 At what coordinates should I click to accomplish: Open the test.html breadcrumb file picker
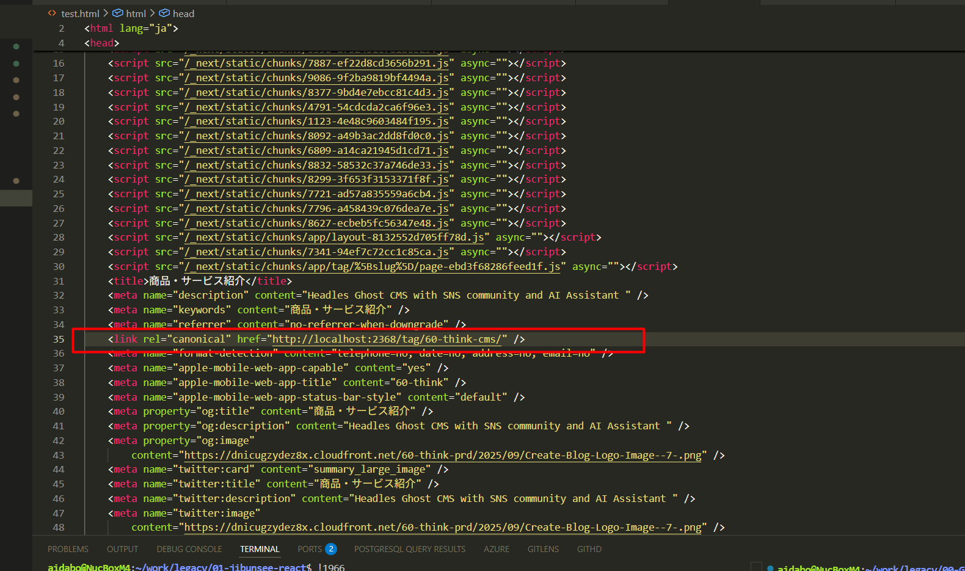80,13
